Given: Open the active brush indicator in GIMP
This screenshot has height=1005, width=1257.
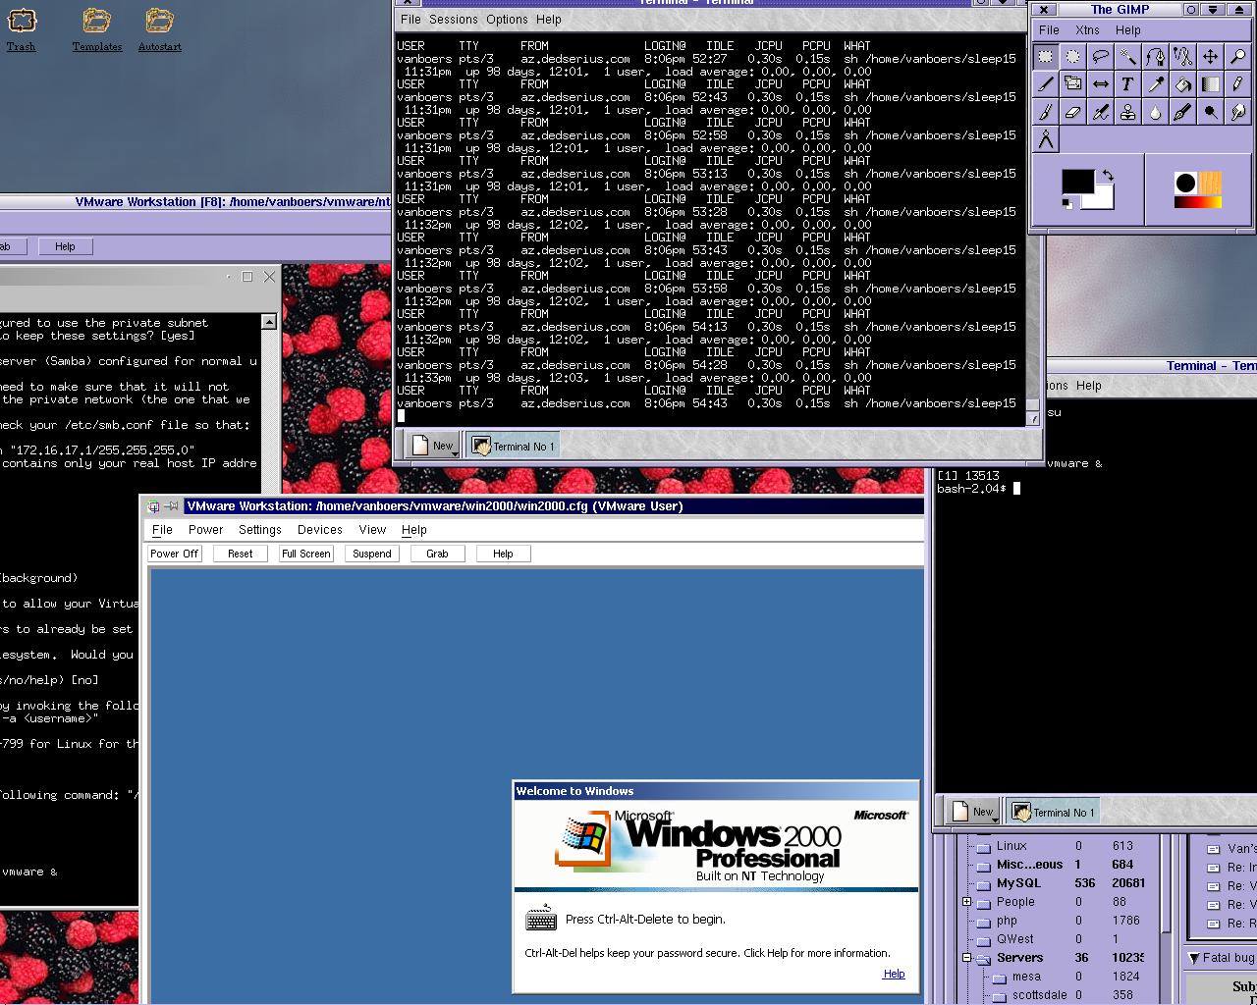Looking at the screenshot, I should click(1185, 184).
